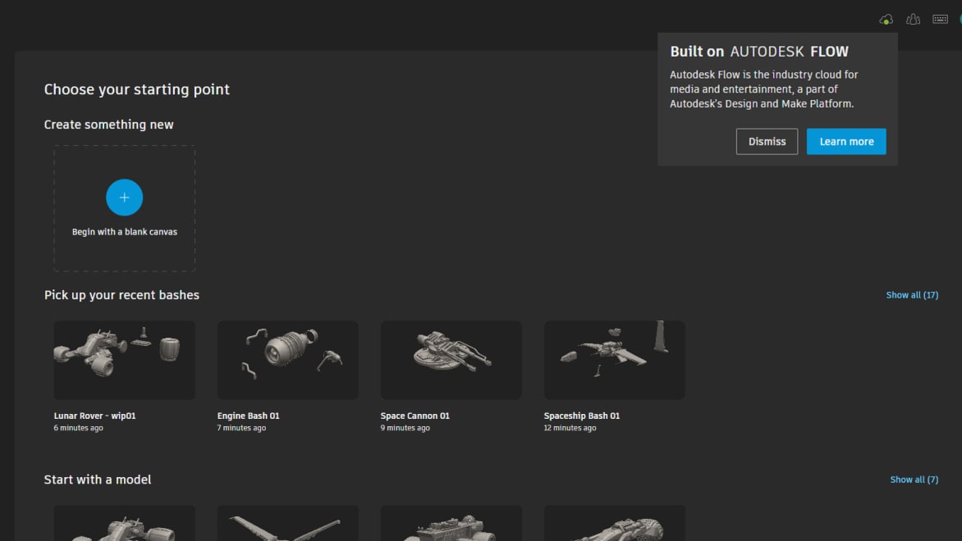Open the community people icon

(913, 20)
